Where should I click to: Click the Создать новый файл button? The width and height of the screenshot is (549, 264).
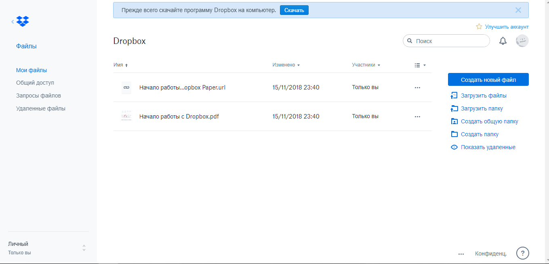click(488, 80)
